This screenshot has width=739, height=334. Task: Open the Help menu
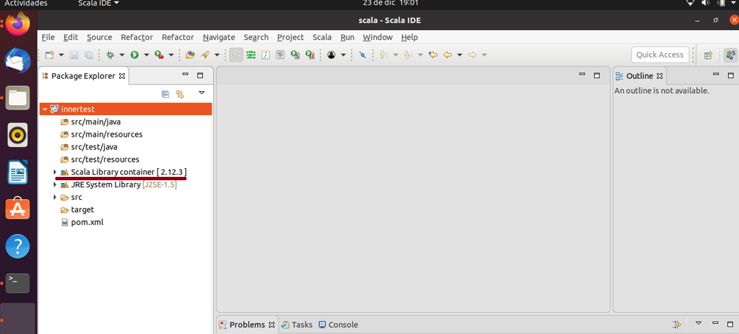(x=409, y=37)
